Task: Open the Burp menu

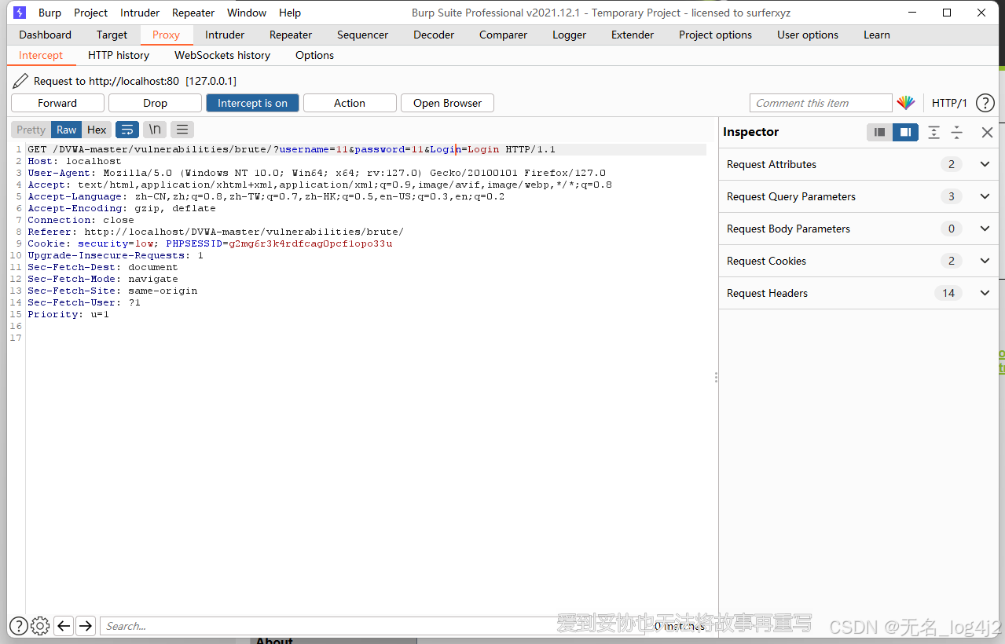Action: coord(50,13)
